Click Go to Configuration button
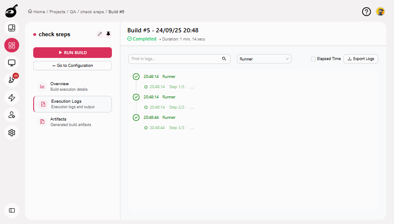 click(x=72, y=66)
